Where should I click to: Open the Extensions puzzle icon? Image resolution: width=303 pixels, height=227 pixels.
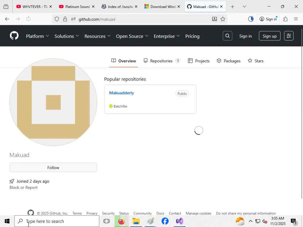(286, 19)
